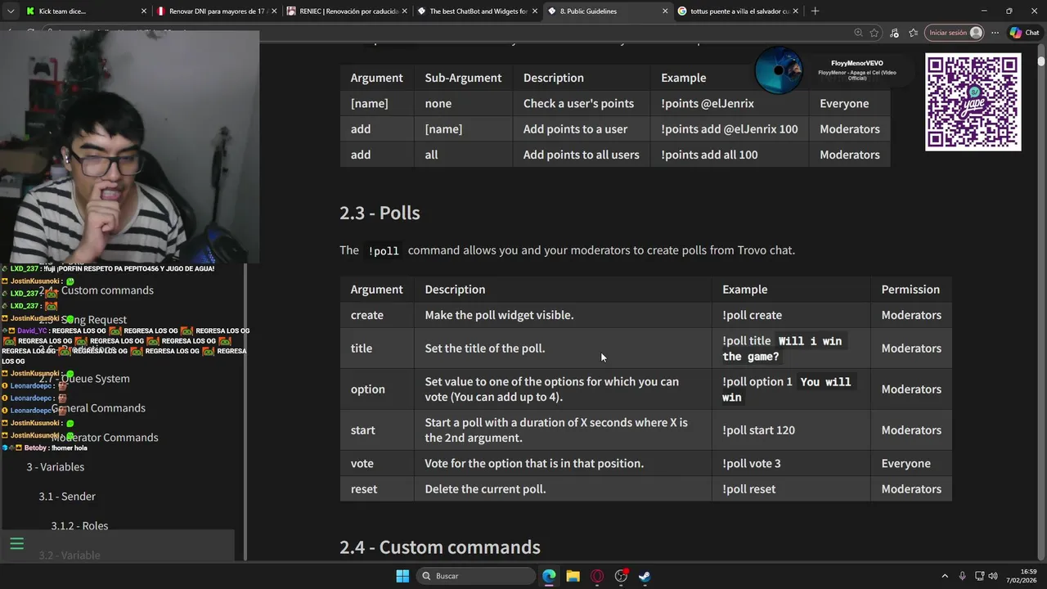Image resolution: width=1047 pixels, height=589 pixels.
Task: Close the tottus puente tab
Action: click(794, 11)
